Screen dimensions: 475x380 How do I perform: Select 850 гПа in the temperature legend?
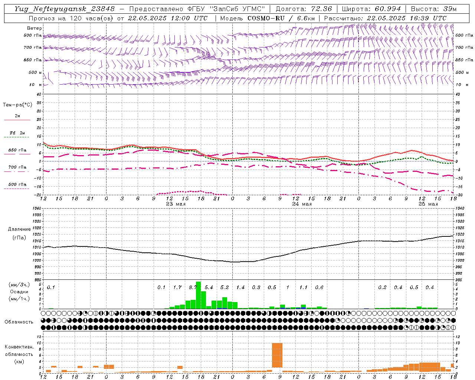click(x=17, y=150)
